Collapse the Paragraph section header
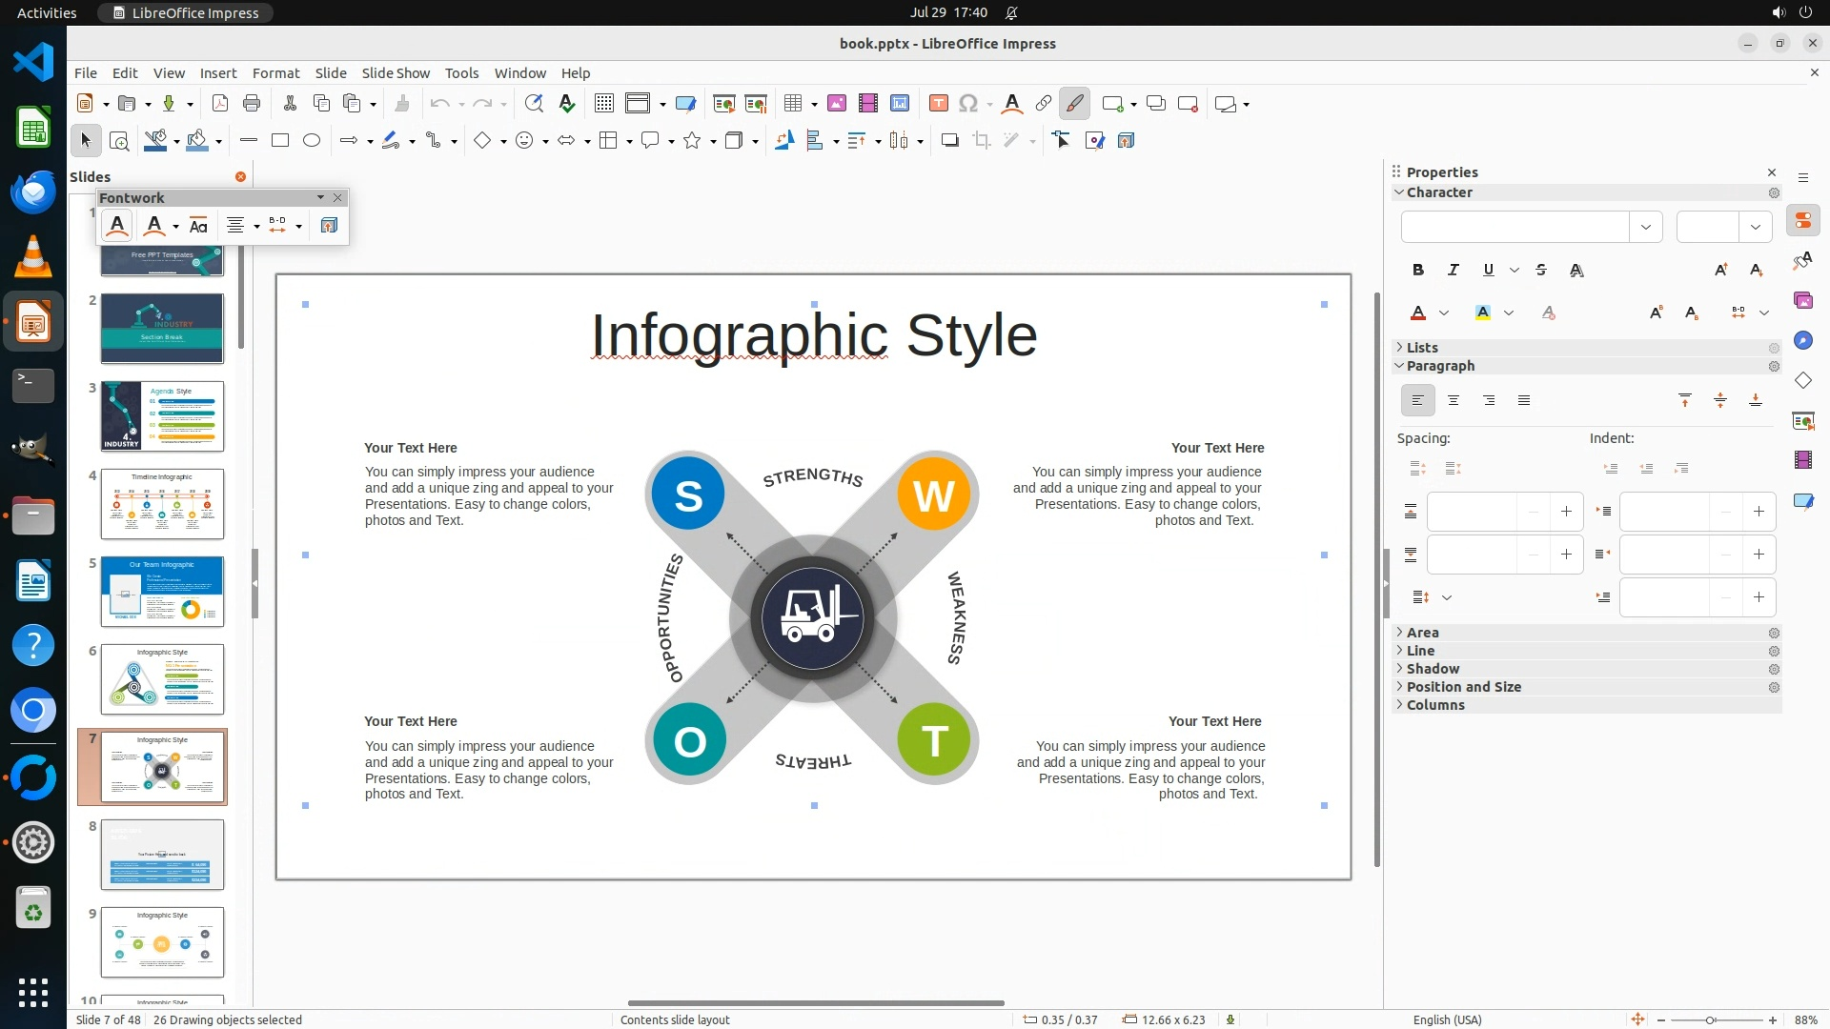This screenshot has height=1029, width=1830. pos(1439,366)
